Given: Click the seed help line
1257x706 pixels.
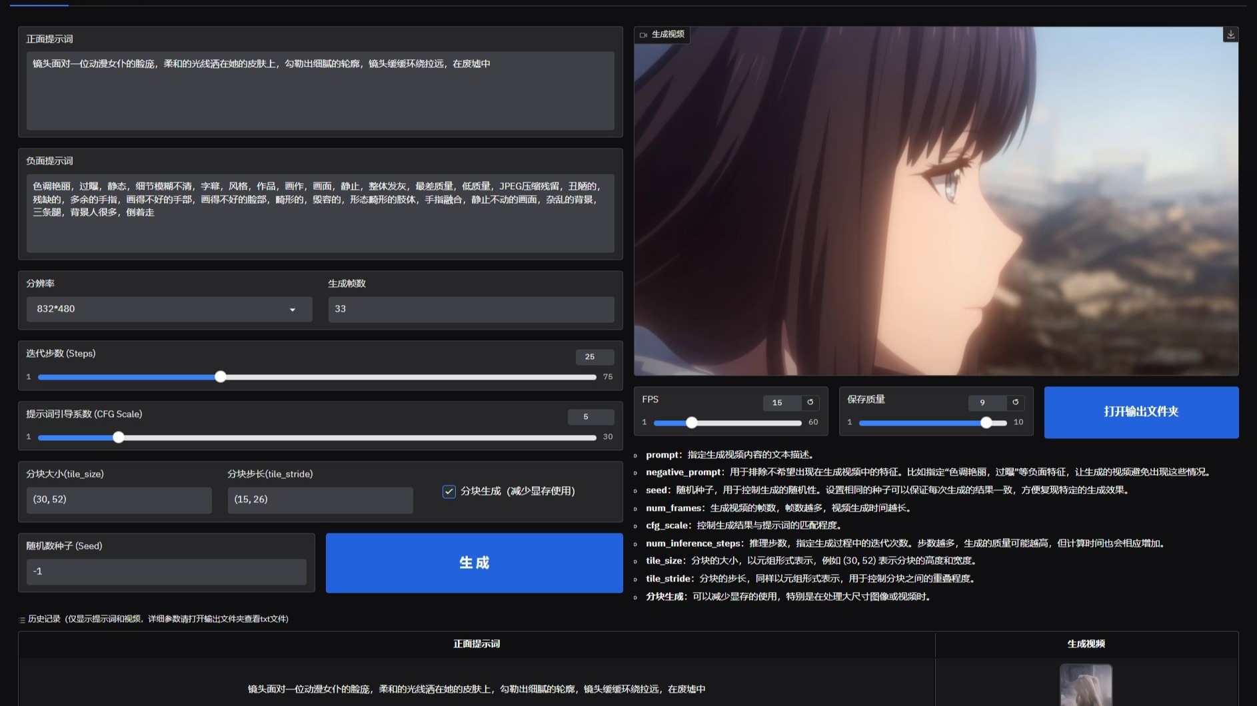Looking at the screenshot, I should point(888,490).
